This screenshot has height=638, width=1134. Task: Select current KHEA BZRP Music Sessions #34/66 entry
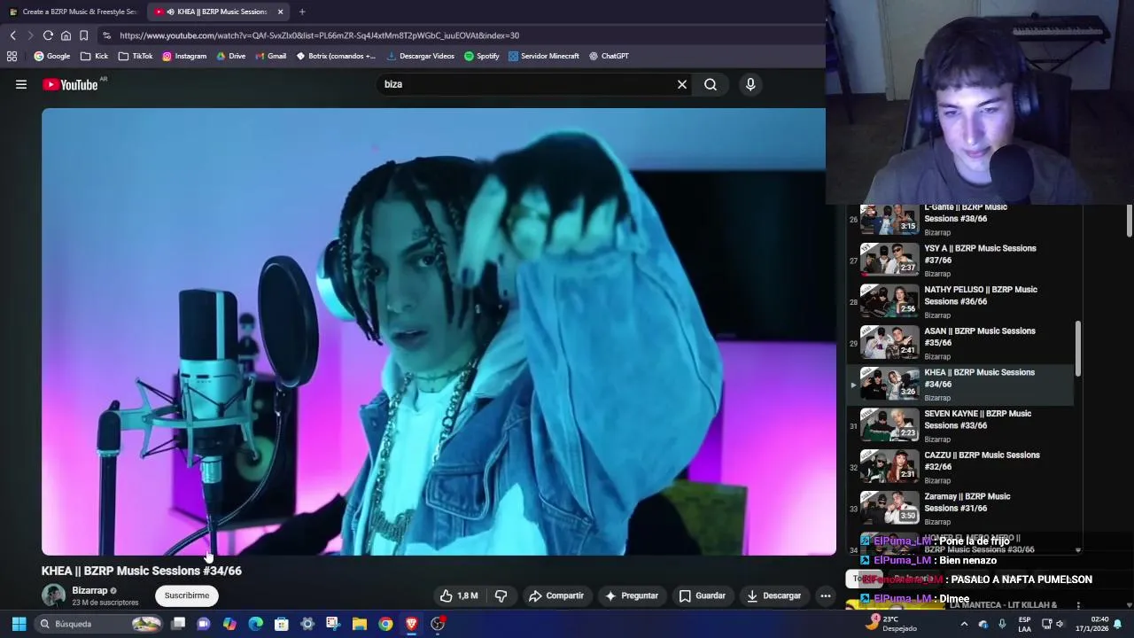click(x=961, y=385)
